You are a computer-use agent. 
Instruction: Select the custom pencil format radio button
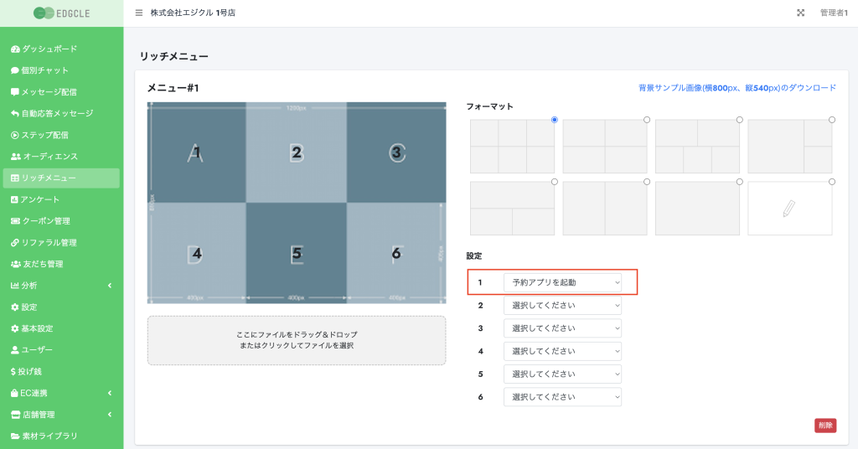tap(832, 182)
